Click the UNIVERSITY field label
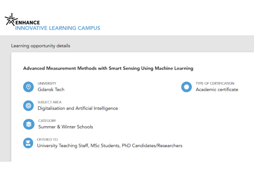The height and width of the screenshot is (169, 254). point(47,83)
